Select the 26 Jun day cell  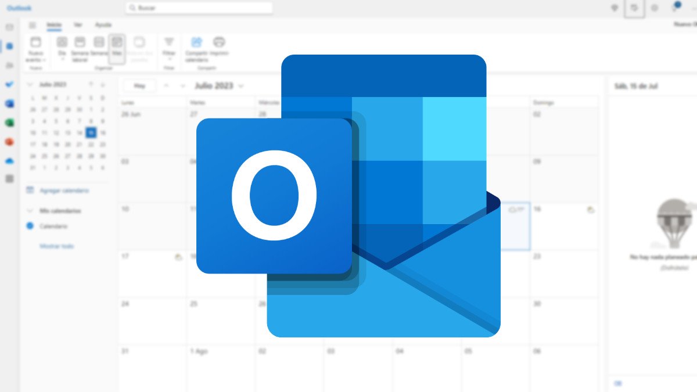[x=153, y=131]
